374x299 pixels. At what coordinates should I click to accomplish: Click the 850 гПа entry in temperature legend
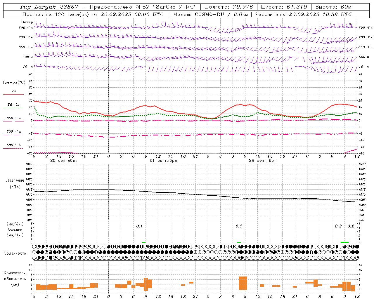tap(14, 118)
